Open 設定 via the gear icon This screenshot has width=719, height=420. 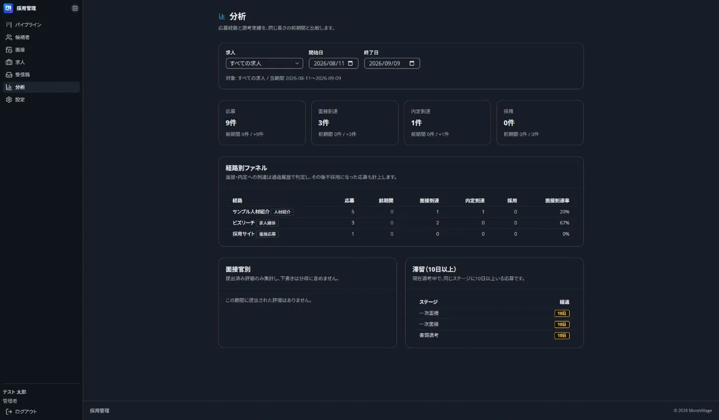(9, 100)
